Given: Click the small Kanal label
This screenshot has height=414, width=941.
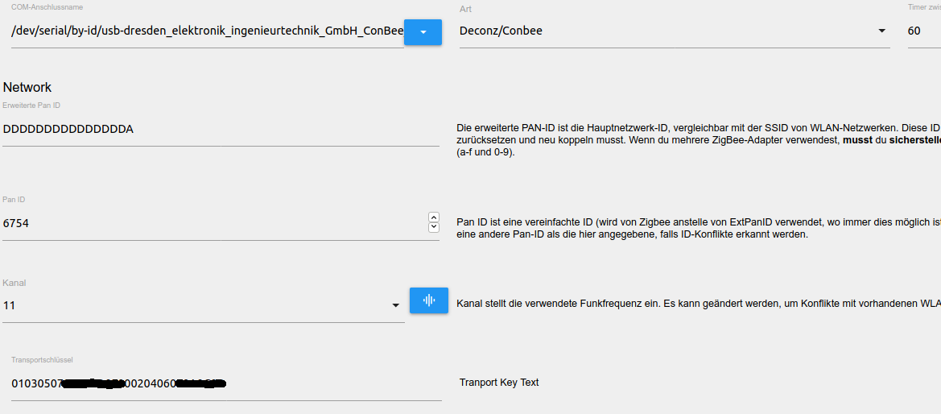Looking at the screenshot, I should tap(15, 283).
